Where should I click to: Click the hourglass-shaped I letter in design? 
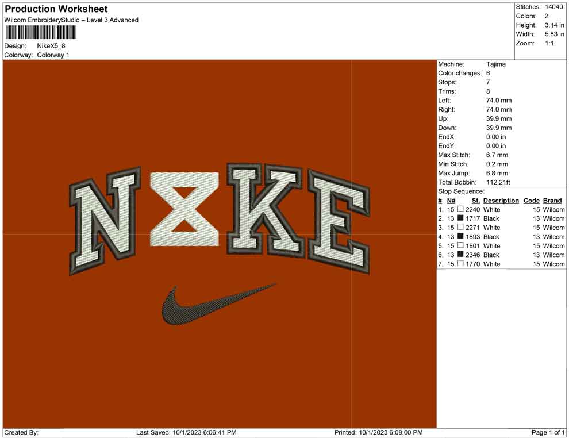184,209
